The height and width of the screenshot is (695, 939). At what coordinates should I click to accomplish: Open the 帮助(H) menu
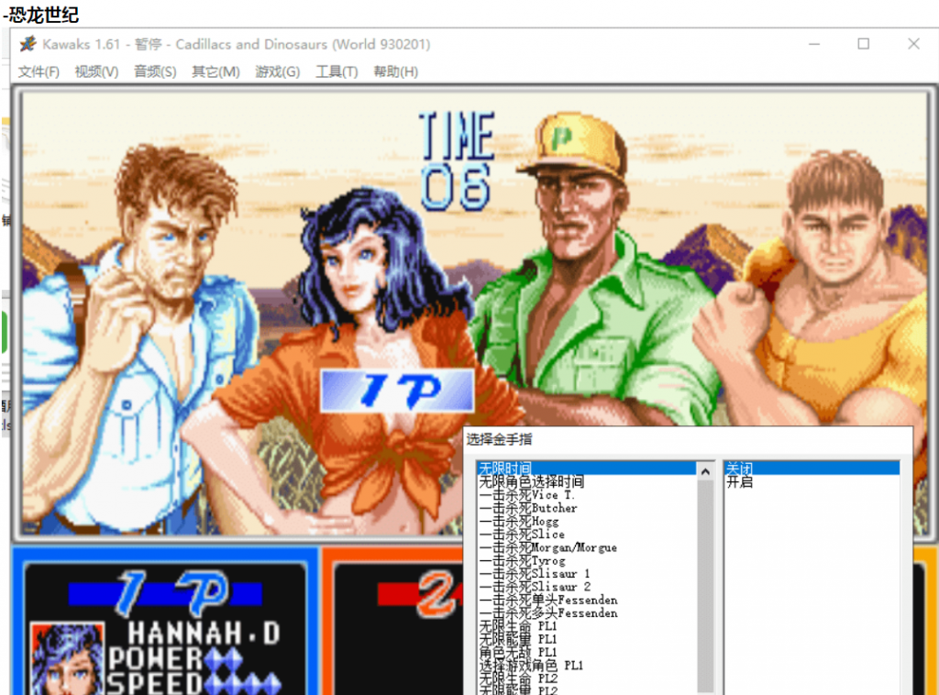[396, 72]
